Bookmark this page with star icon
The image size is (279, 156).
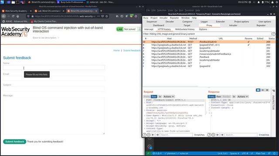pyautogui.click(x=106, y=16)
